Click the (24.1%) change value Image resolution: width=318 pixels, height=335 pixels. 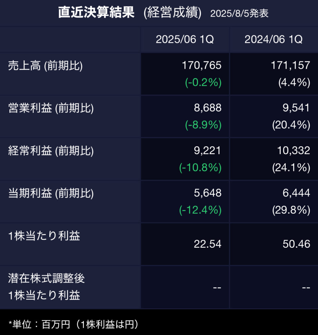pyautogui.click(x=291, y=167)
